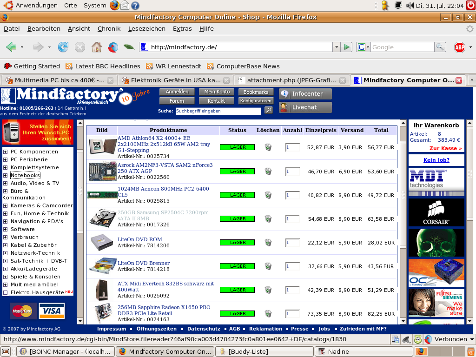Click the Infocenter button

305,94
